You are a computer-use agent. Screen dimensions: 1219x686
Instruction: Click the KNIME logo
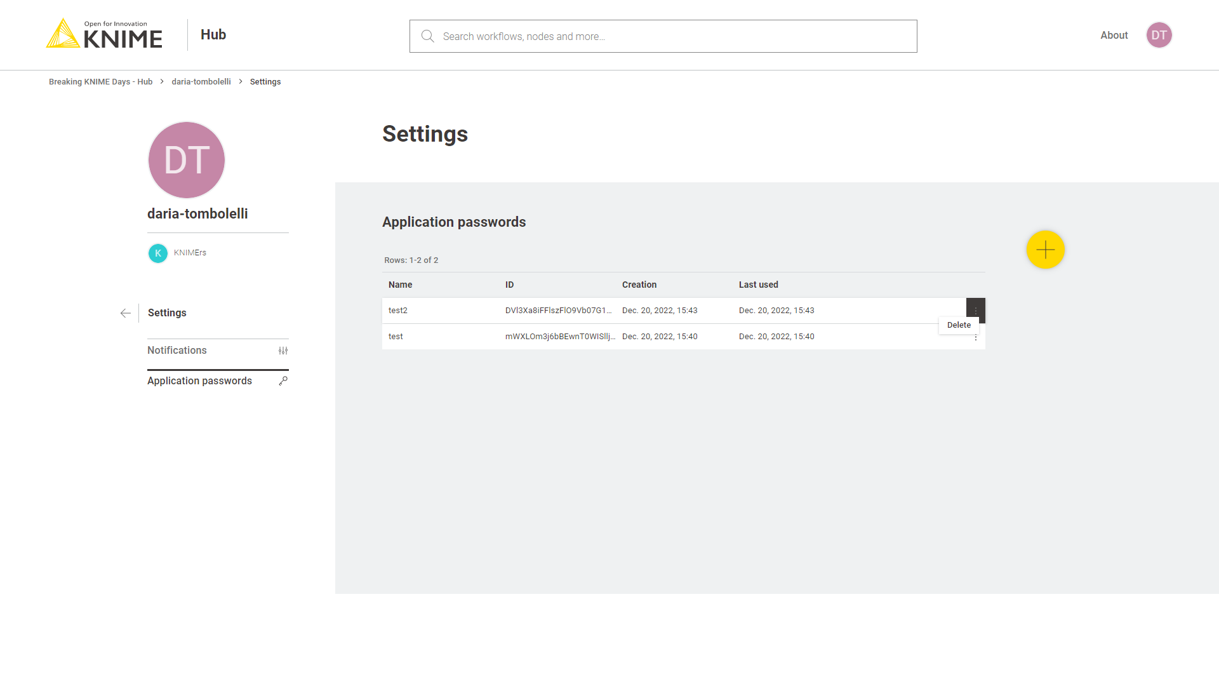[x=105, y=34]
